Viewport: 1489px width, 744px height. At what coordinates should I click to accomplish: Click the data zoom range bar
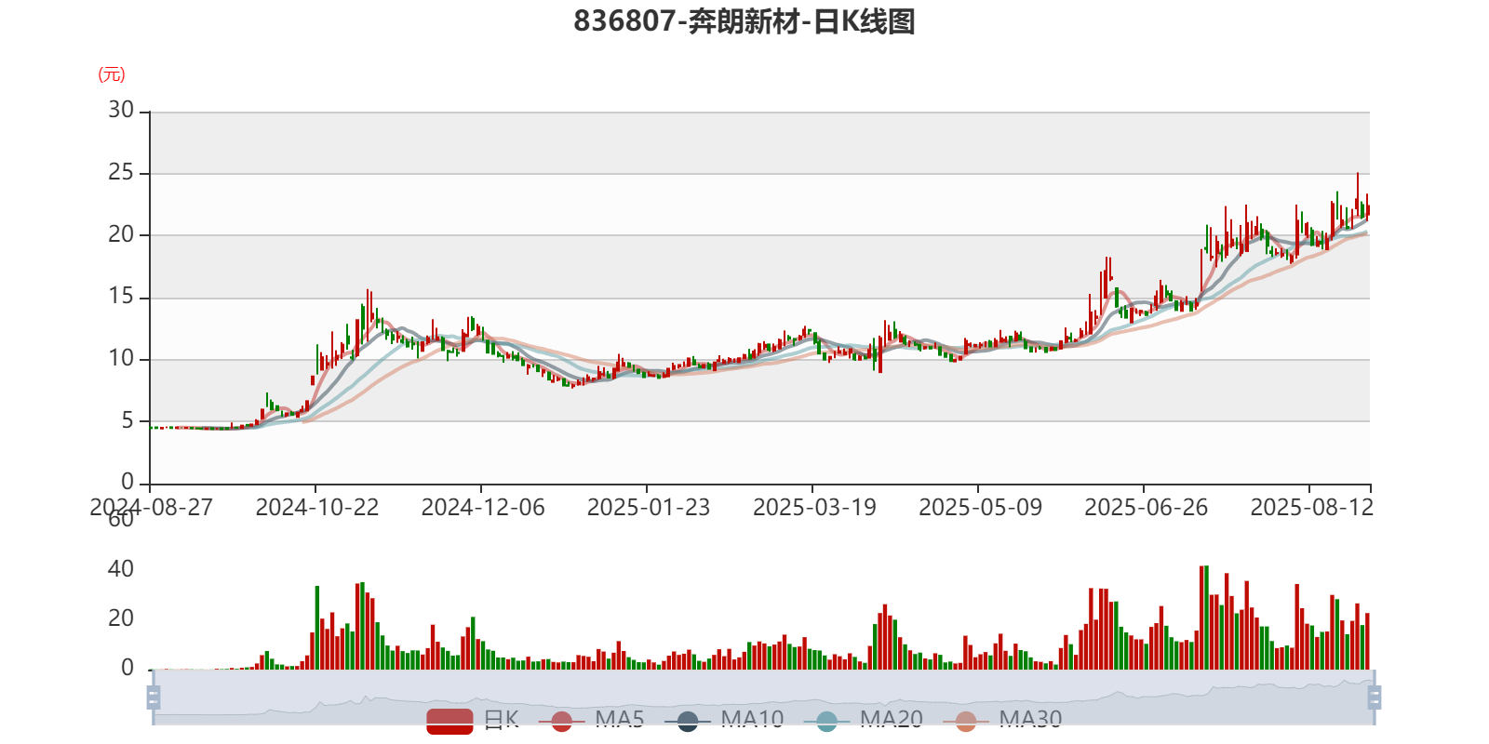tap(763, 697)
